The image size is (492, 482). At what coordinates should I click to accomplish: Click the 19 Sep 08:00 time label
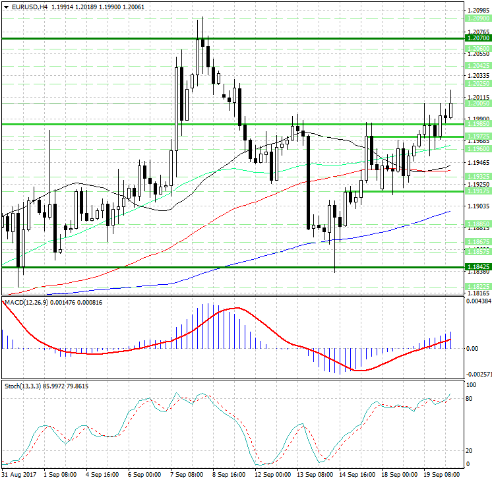tap(442, 475)
